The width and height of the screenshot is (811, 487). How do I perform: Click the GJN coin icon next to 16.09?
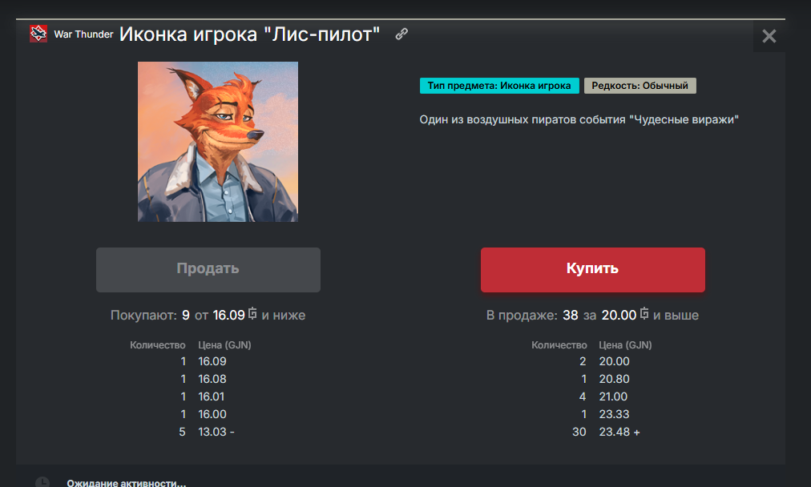(252, 313)
